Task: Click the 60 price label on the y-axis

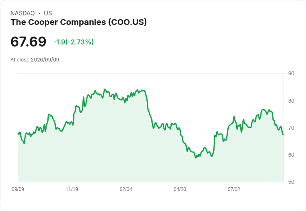Action: coord(291,155)
